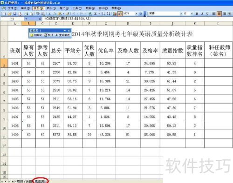Screen dimensions: 233x183
Task: Click the Cut scissors icon
Action: [49, 14]
